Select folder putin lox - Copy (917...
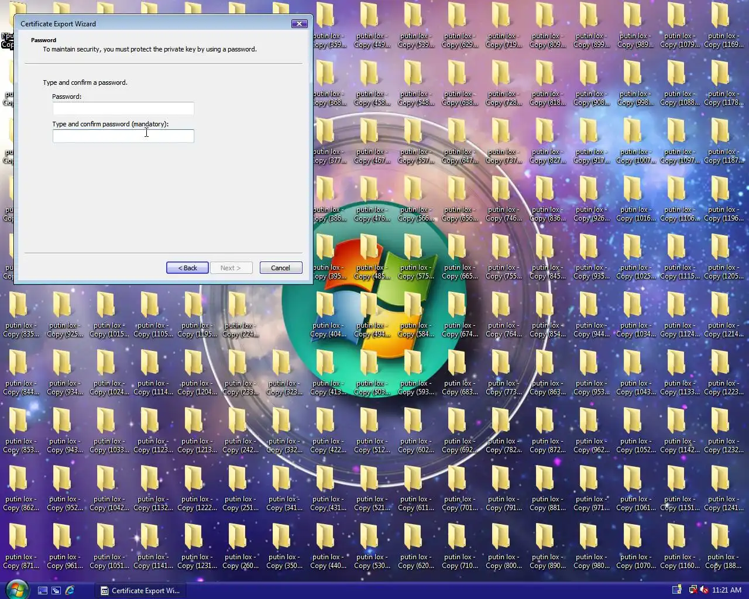Screen dimensions: 749x599 point(592,142)
